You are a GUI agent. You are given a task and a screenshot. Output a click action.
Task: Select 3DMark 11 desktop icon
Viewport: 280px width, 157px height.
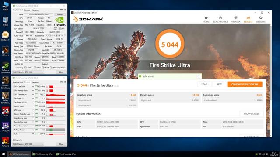(x=6, y=36)
